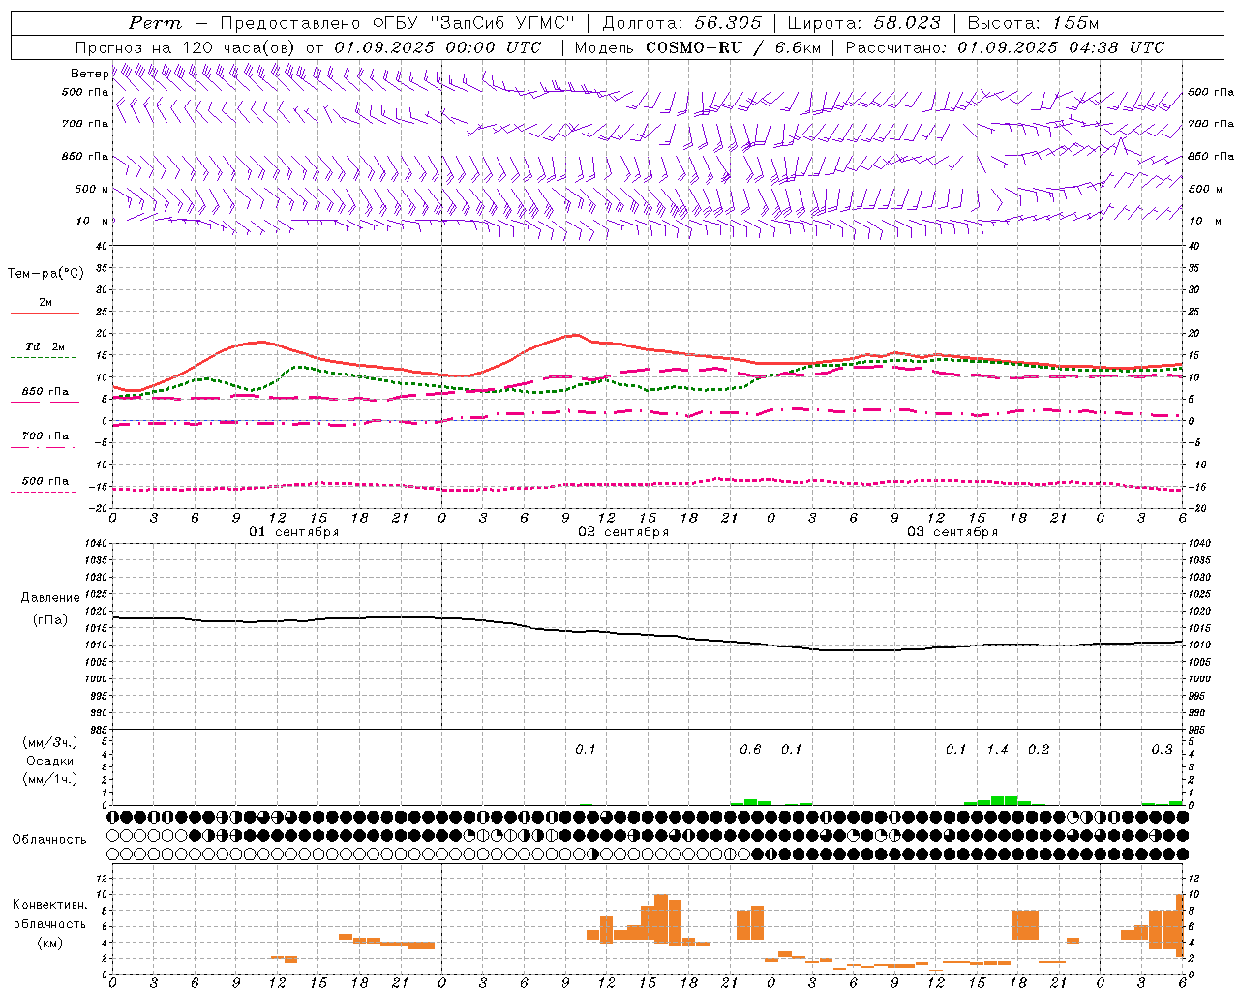Click the "Ветер" wind panel label
This screenshot has width=1239, height=991.
pyautogui.click(x=89, y=74)
